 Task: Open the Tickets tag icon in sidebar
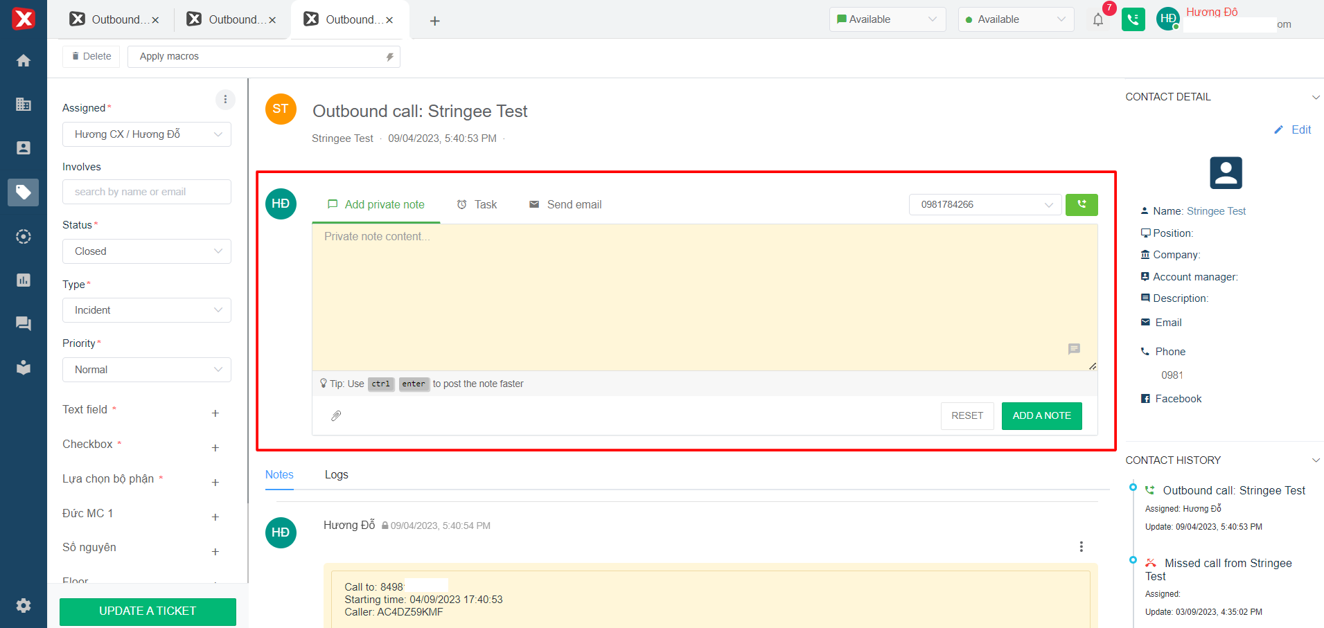[x=24, y=192]
